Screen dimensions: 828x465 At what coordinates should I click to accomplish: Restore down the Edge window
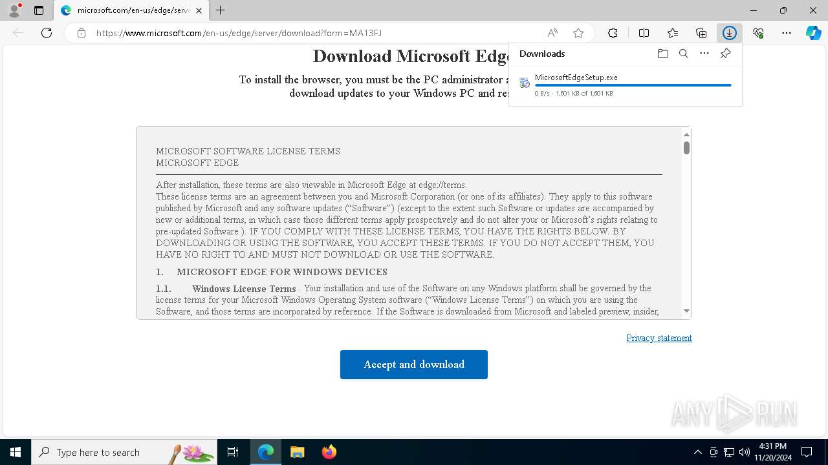coord(783,10)
